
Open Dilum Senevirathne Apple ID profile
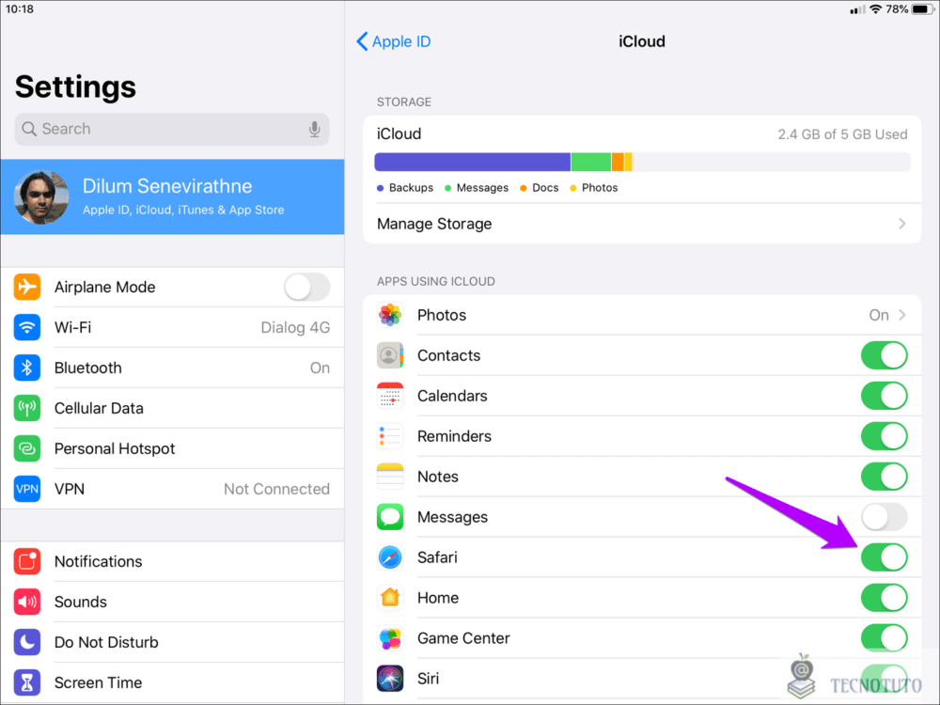(173, 196)
